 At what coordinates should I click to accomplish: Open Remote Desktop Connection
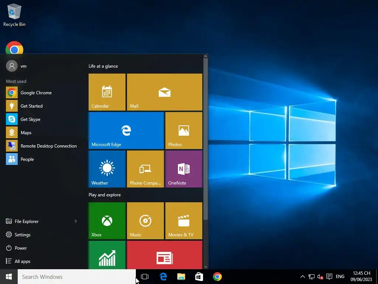point(41,146)
